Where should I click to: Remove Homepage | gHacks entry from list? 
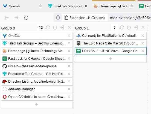pyautogui.click(x=69, y=51)
